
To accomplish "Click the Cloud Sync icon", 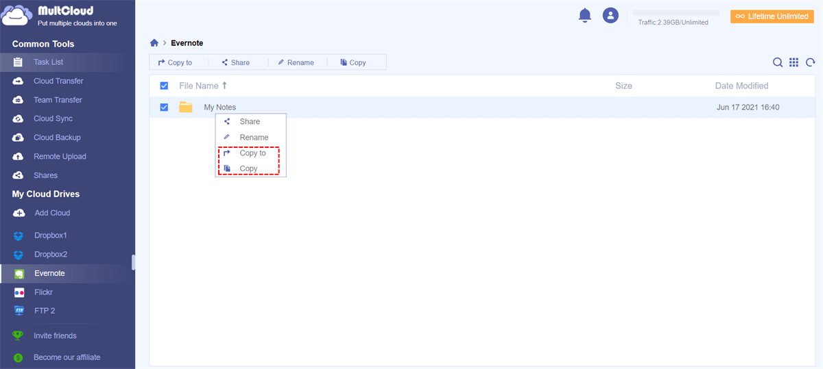I will pyautogui.click(x=18, y=118).
